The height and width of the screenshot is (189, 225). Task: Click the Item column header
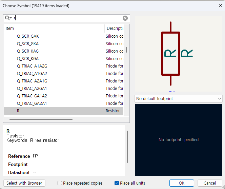pyautogui.click(x=54, y=29)
